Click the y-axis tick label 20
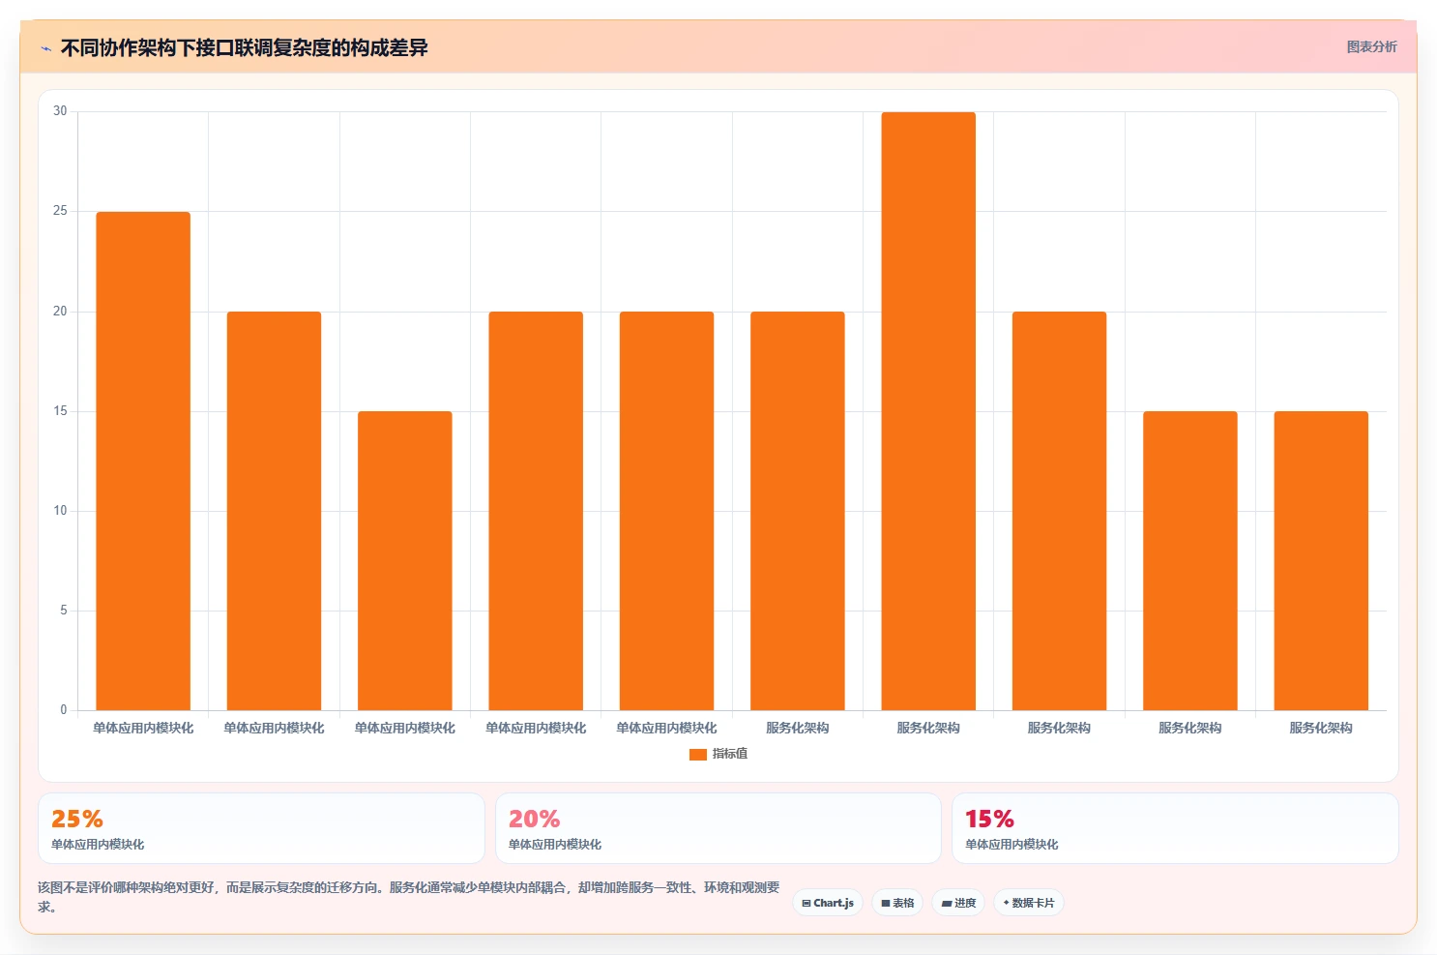Image resolution: width=1437 pixels, height=955 pixels. [60, 312]
